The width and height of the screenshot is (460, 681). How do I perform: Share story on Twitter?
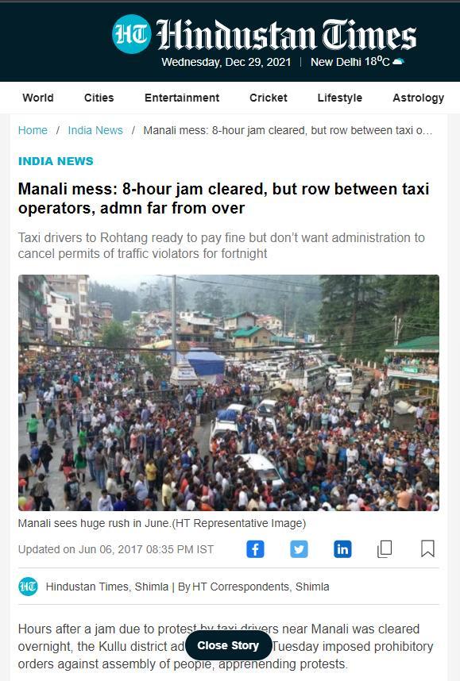click(300, 549)
